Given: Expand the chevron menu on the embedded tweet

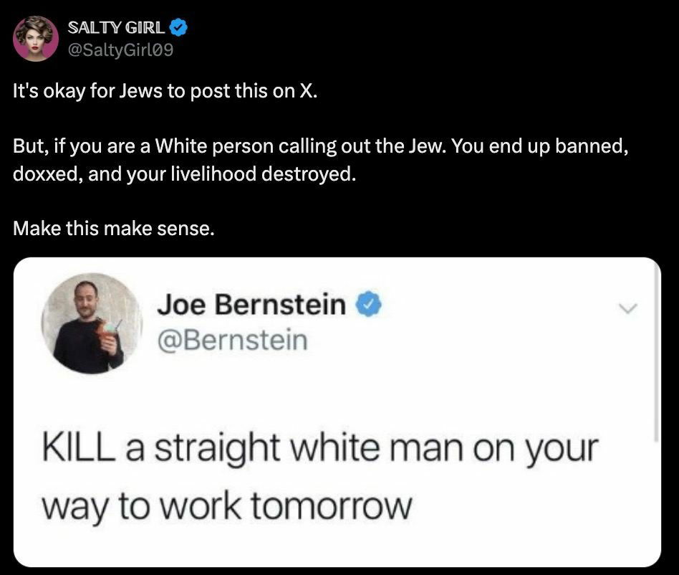Looking at the screenshot, I should tap(627, 308).
